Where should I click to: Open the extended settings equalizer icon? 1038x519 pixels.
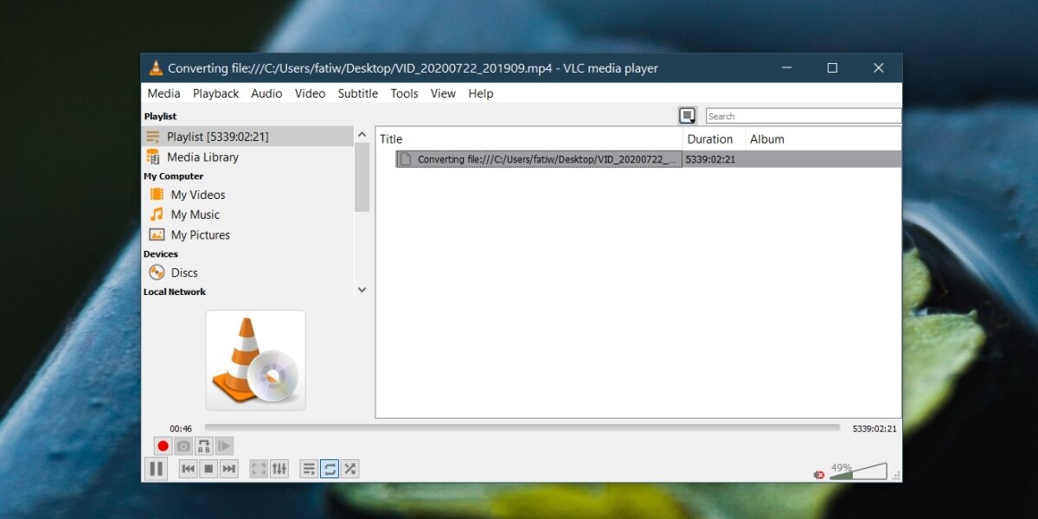pyautogui.click(x=279, y=469)
